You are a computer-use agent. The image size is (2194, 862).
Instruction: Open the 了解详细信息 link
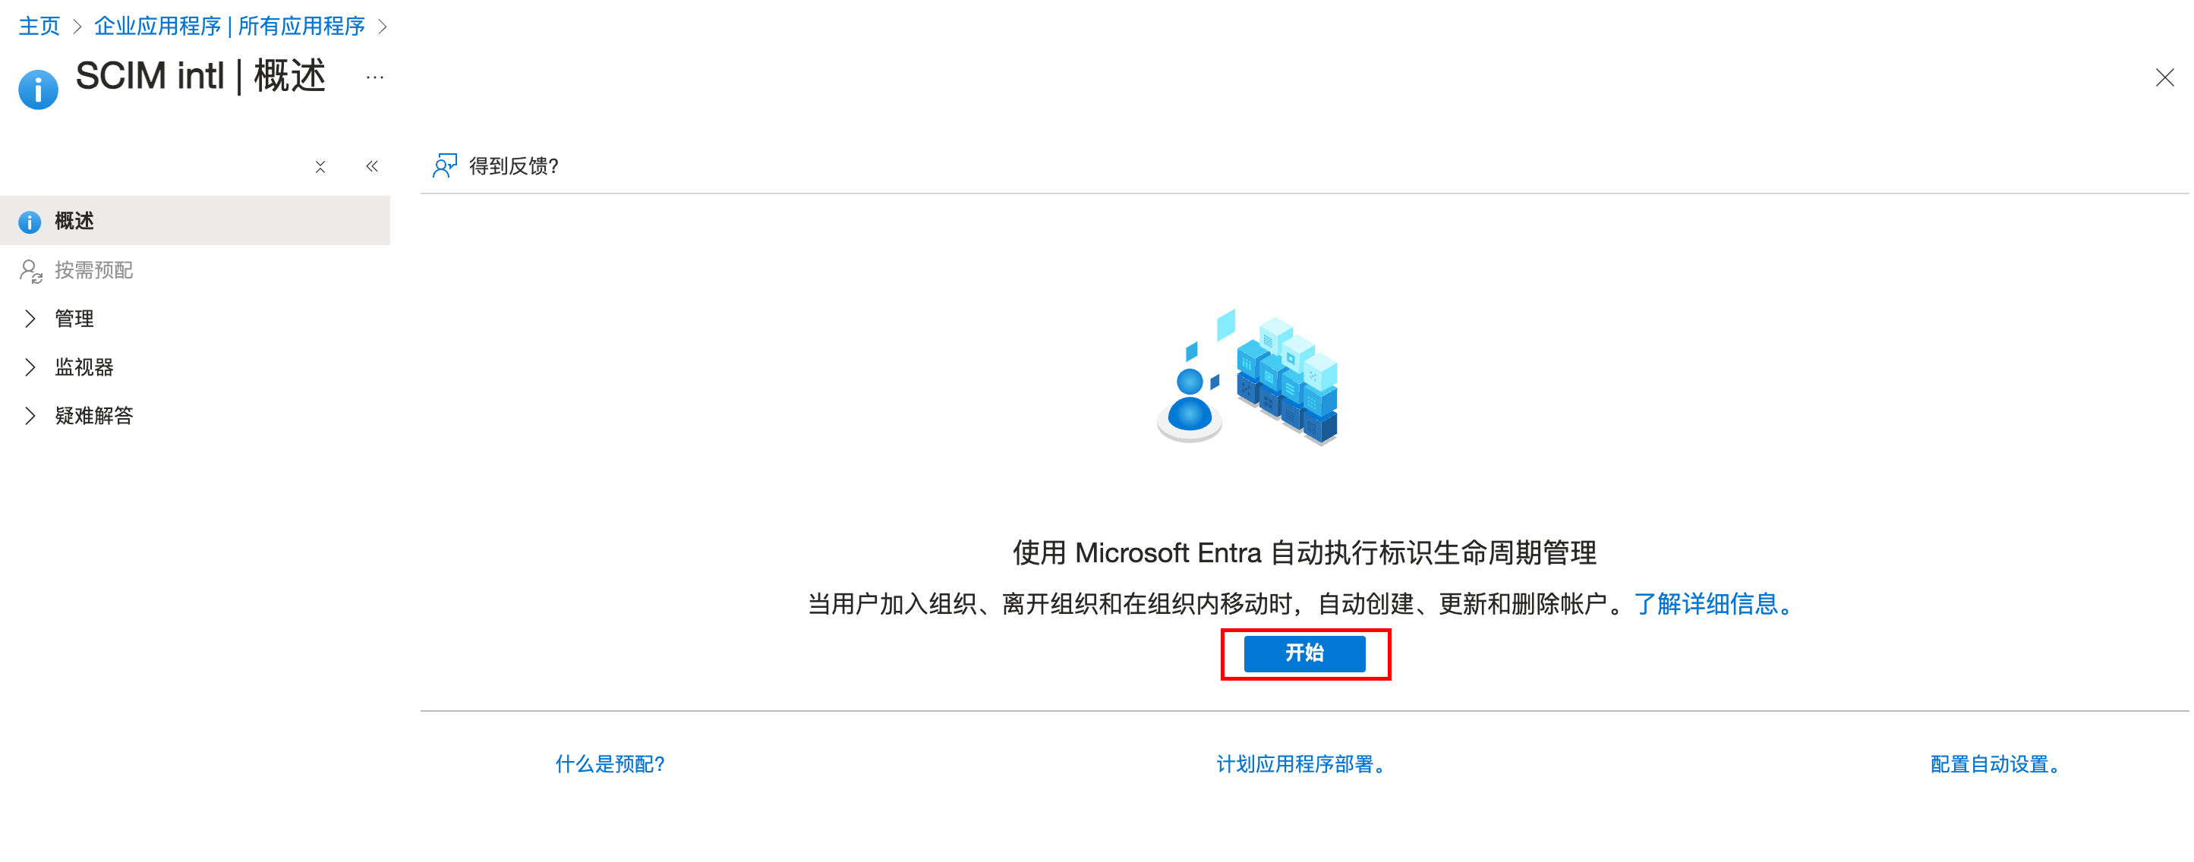coord(1713,604)
